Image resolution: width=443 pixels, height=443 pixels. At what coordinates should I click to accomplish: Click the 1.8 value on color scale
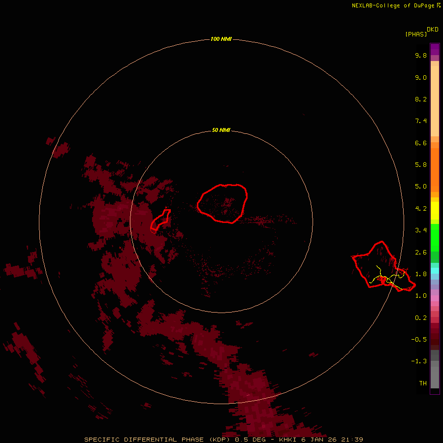(x=421, y=274)
